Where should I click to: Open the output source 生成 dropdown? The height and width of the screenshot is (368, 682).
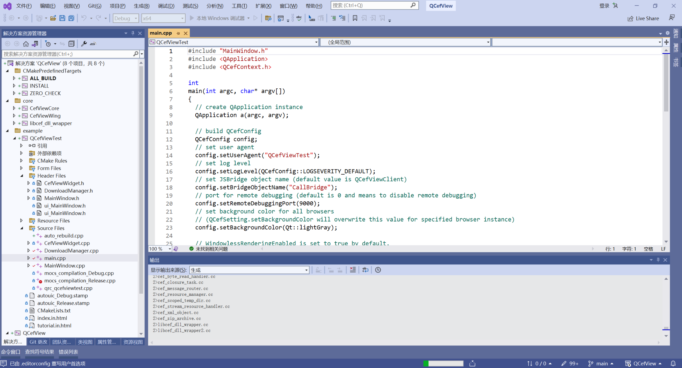[x=249, y=270]
